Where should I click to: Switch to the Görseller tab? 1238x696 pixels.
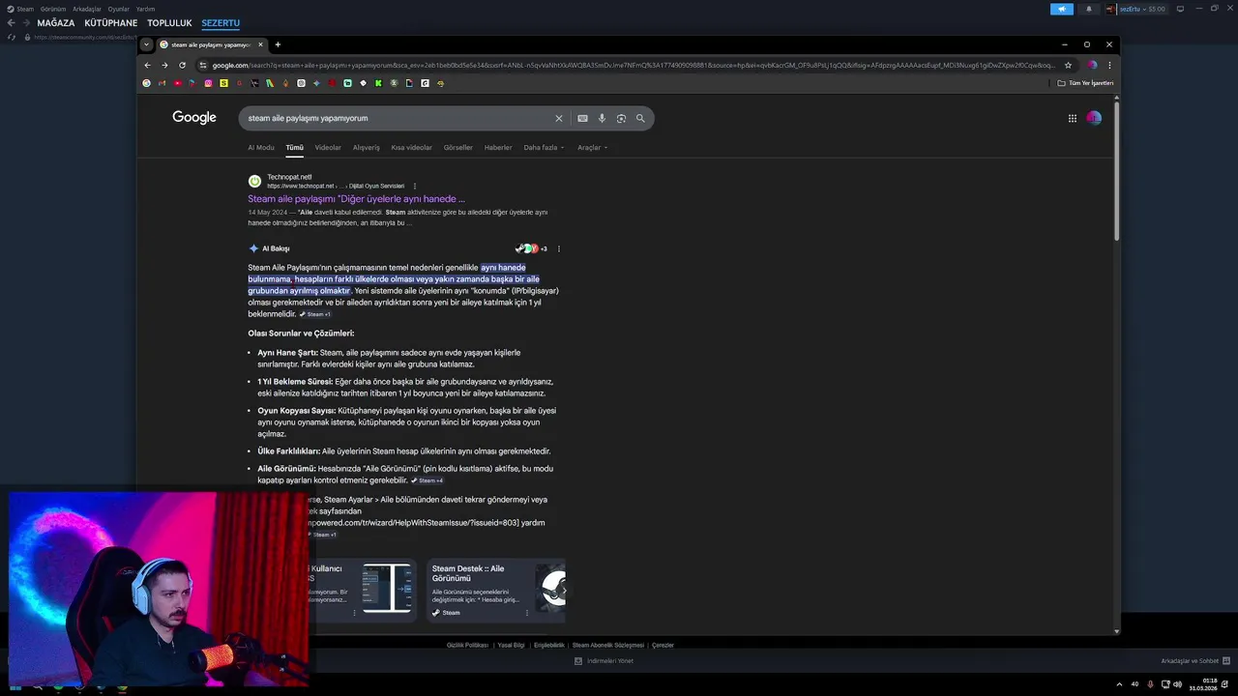point(457,148)
